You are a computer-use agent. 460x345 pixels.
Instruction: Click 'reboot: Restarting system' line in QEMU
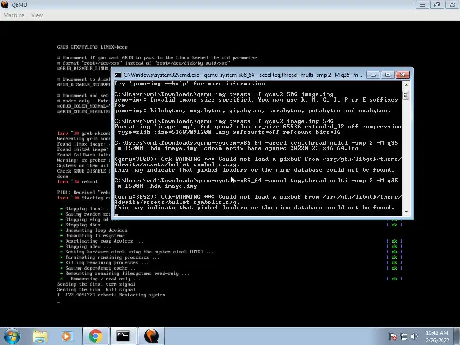point(111,295)
